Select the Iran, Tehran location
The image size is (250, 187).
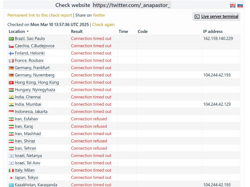(x=25, y=149)
